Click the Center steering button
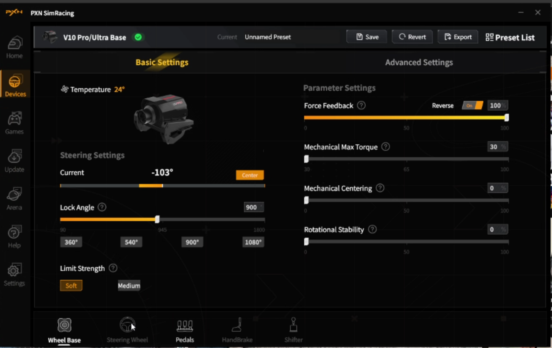Screen dimensions: 552x348 coord(250,175)
